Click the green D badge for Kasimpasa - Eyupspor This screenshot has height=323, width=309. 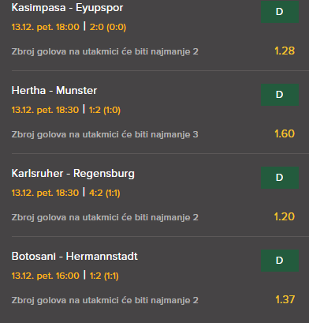pos(280,12)
